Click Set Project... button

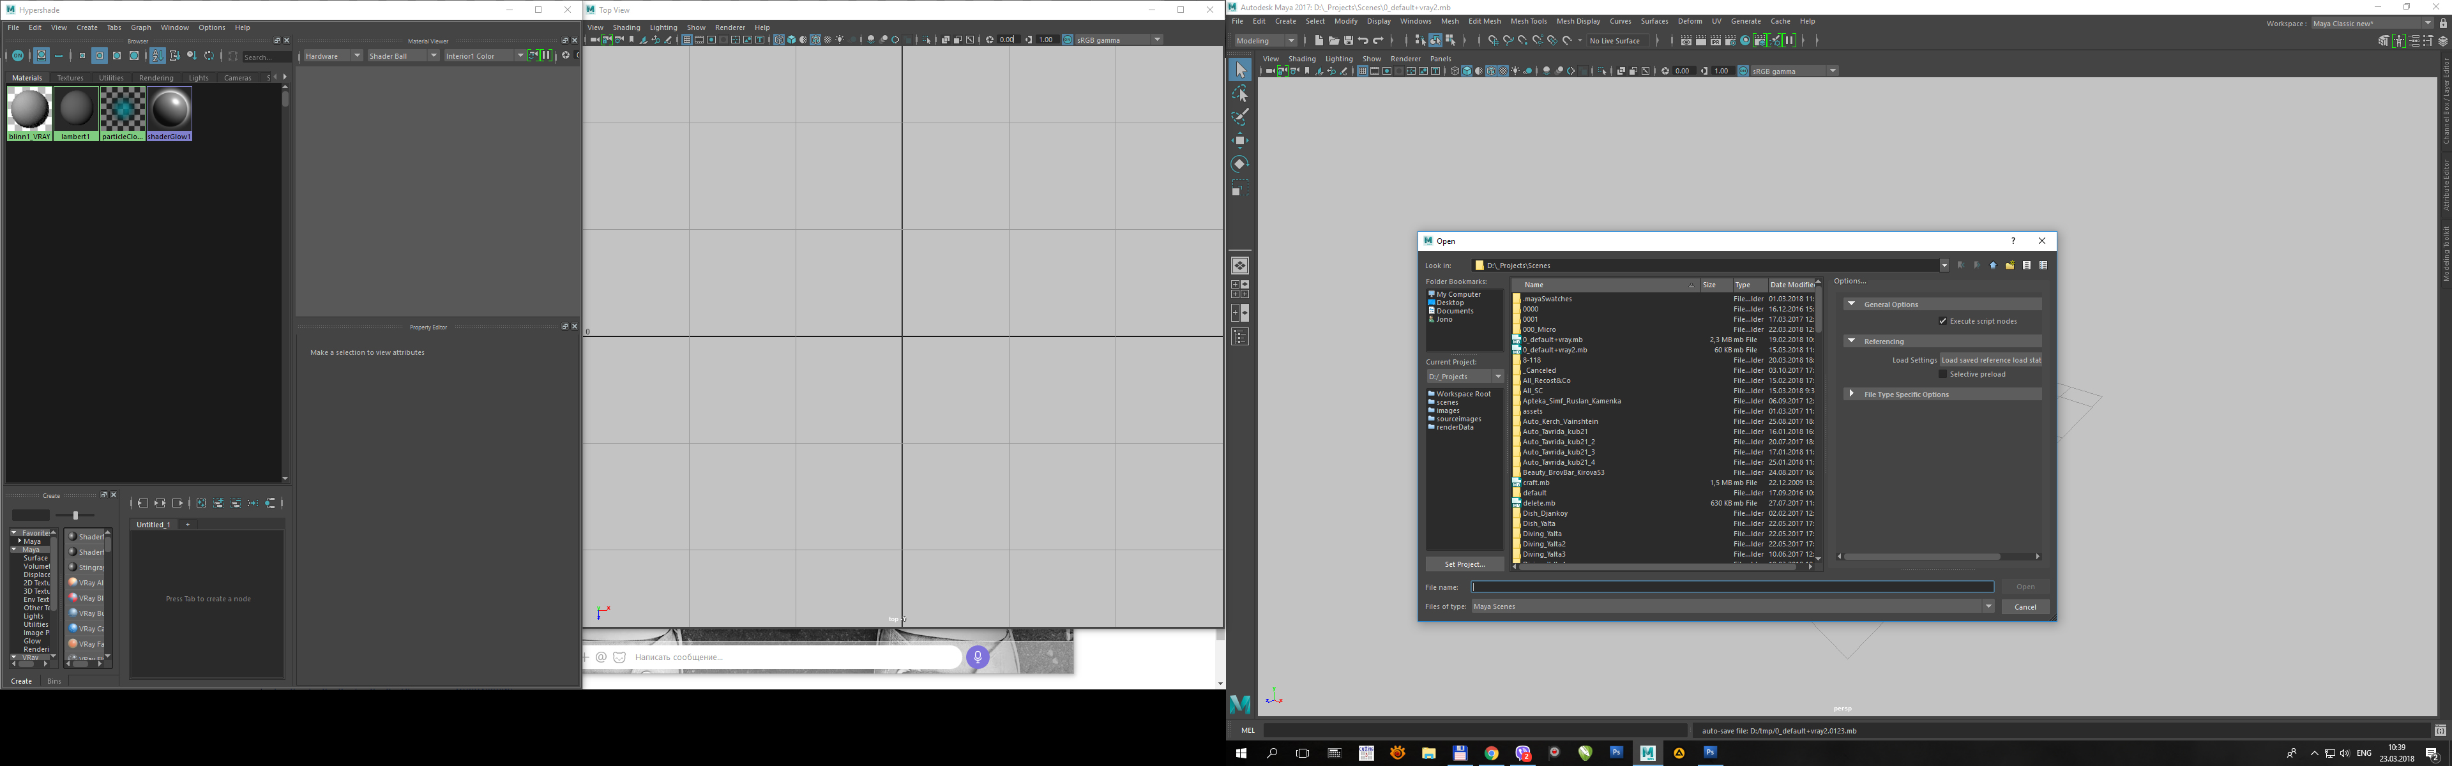pos(1464,564)
